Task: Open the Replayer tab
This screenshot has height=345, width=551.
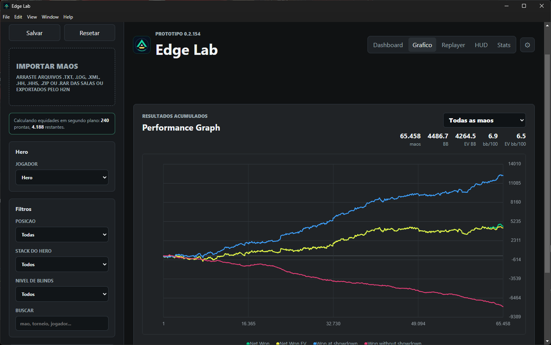Action: [x=453, y=45]
